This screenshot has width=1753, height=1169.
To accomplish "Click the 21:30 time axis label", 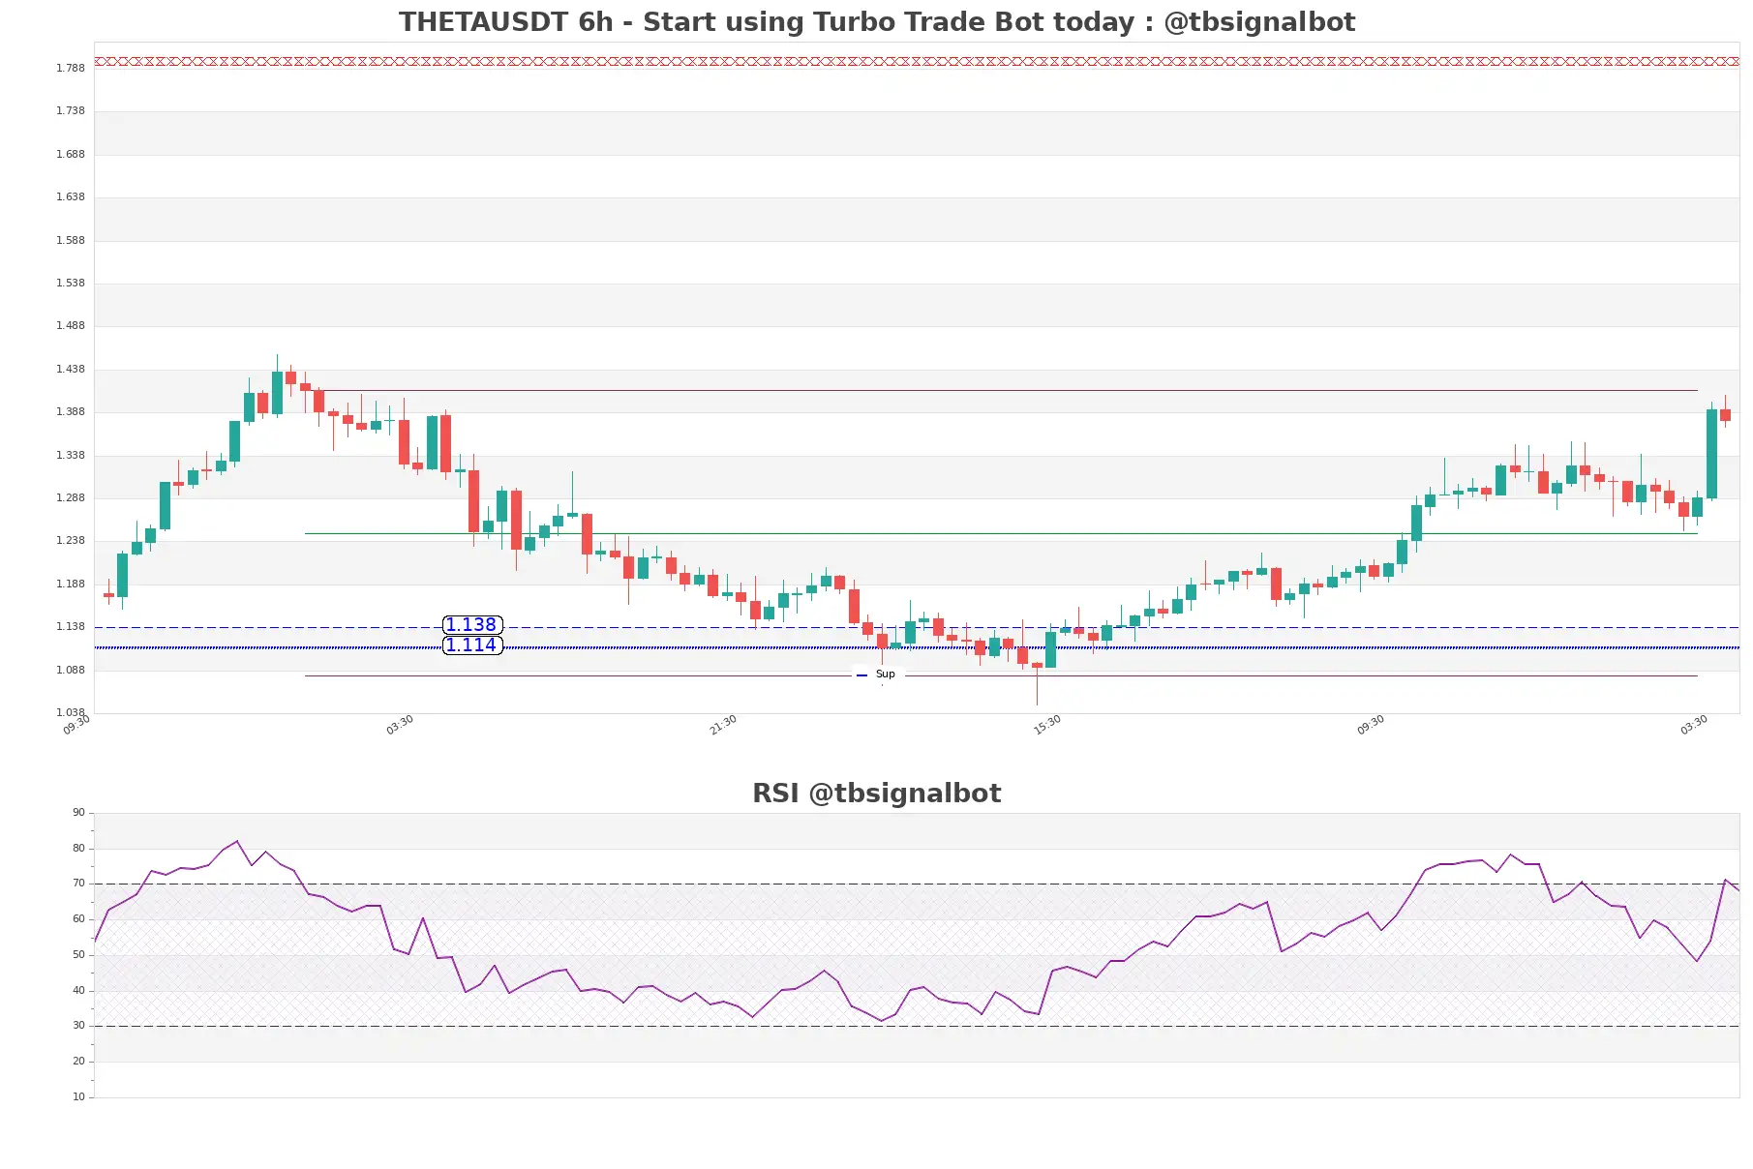I will (723, 725).
